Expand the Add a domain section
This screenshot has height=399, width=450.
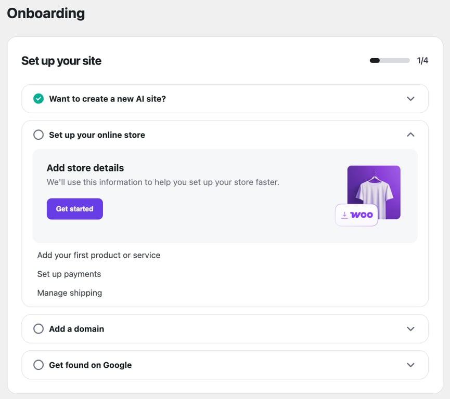pos(410,328)
